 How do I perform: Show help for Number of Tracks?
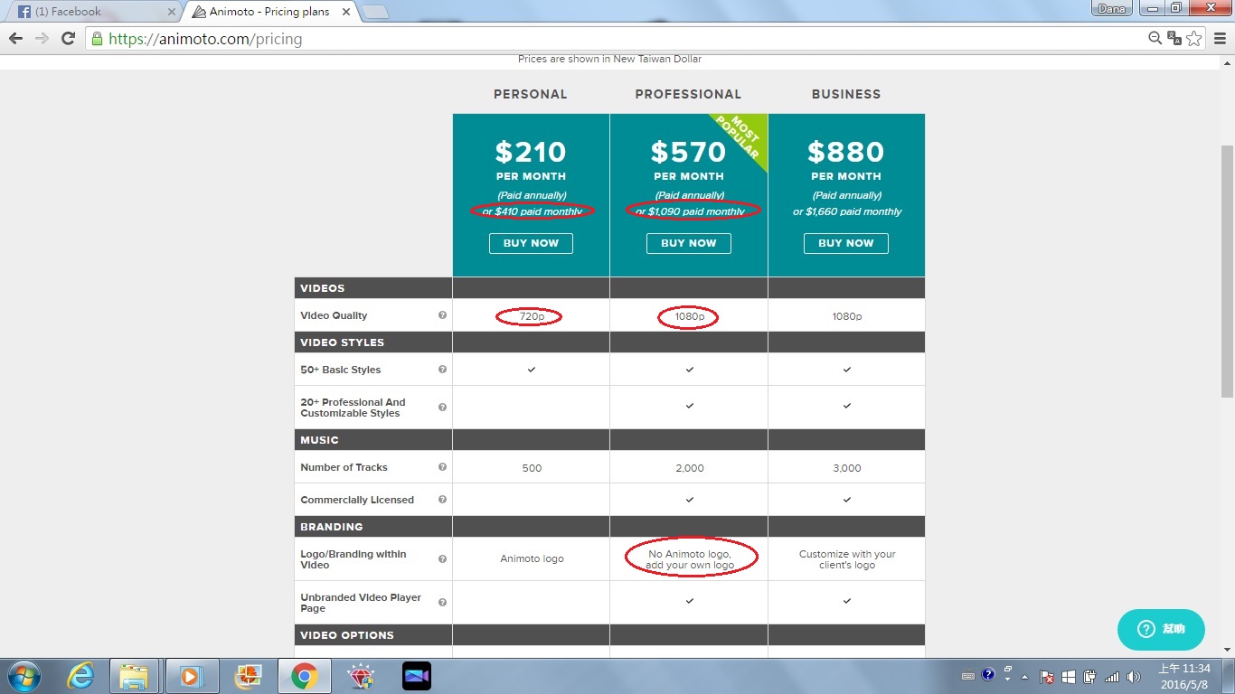pos(442,467)
